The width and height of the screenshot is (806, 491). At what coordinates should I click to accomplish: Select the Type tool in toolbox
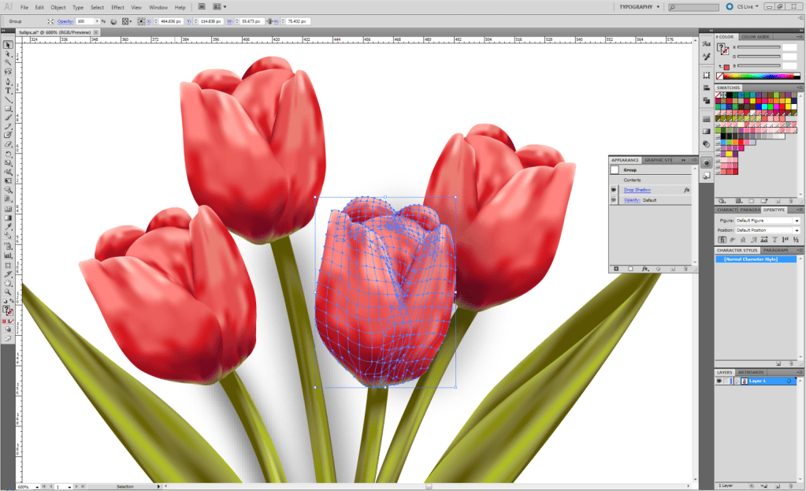(x=9, y=91)
